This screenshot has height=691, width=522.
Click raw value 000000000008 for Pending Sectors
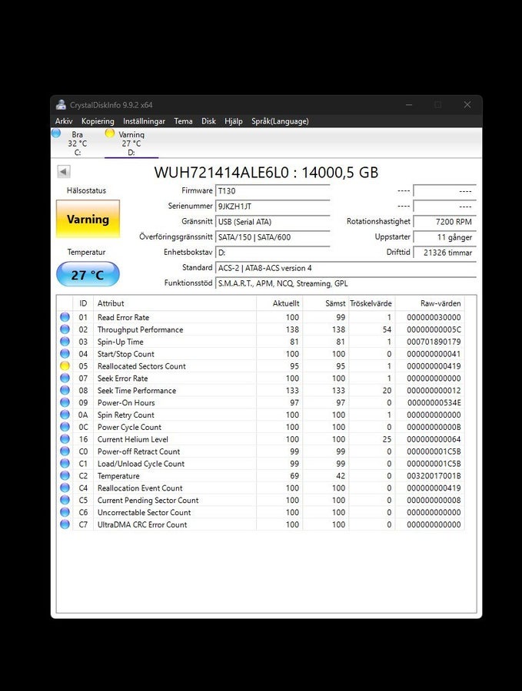pos(434,500)
